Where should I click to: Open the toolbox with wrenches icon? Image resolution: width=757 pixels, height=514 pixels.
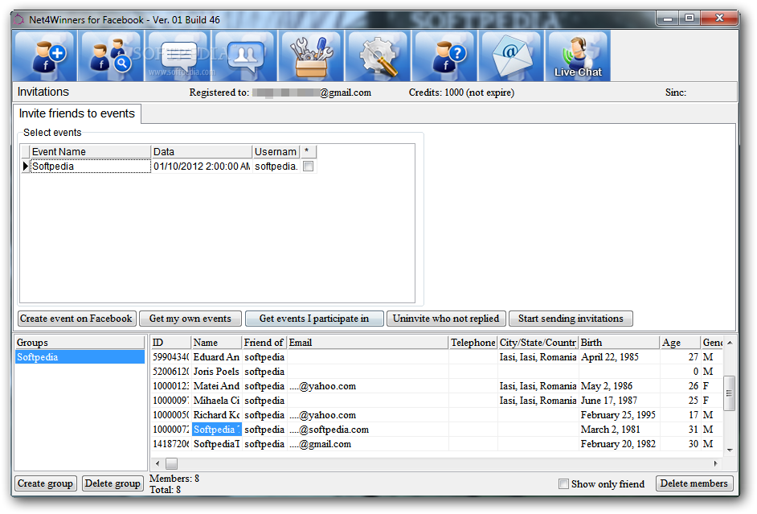311,56
